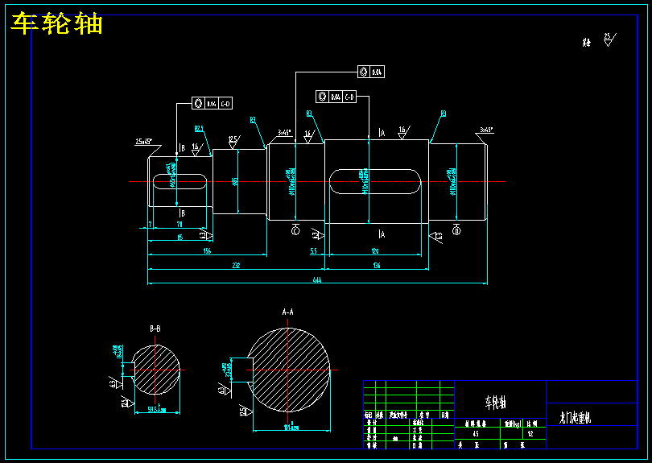Screen dimensions: 652x463
Task: Select the dimension value 232
Action: tap(236, 266)
